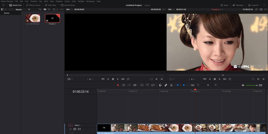Open the Mixer panel
268x134 pixels.
[224, 5]
